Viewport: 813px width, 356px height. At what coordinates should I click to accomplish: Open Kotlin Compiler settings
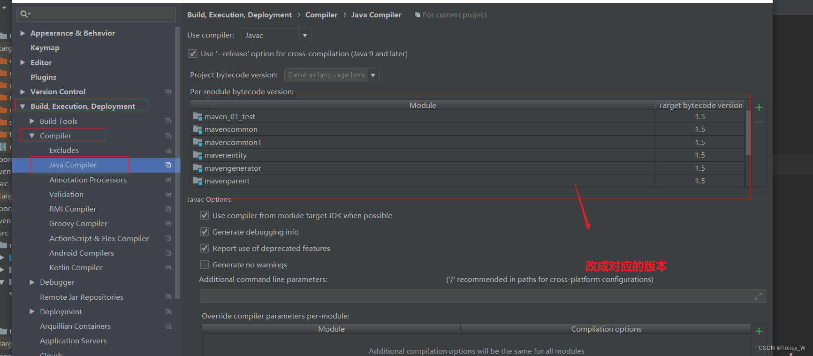[x=76, y=268]
